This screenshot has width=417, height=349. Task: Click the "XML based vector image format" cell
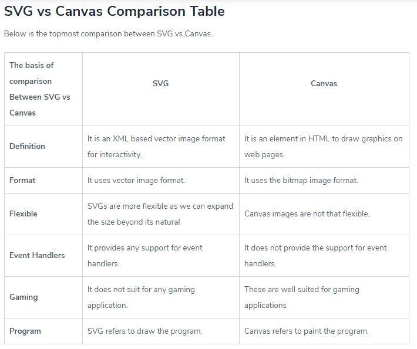tap(156, 147)
